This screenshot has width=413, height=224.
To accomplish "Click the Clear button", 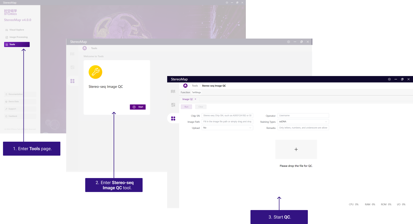I will (x=201, y=107).
